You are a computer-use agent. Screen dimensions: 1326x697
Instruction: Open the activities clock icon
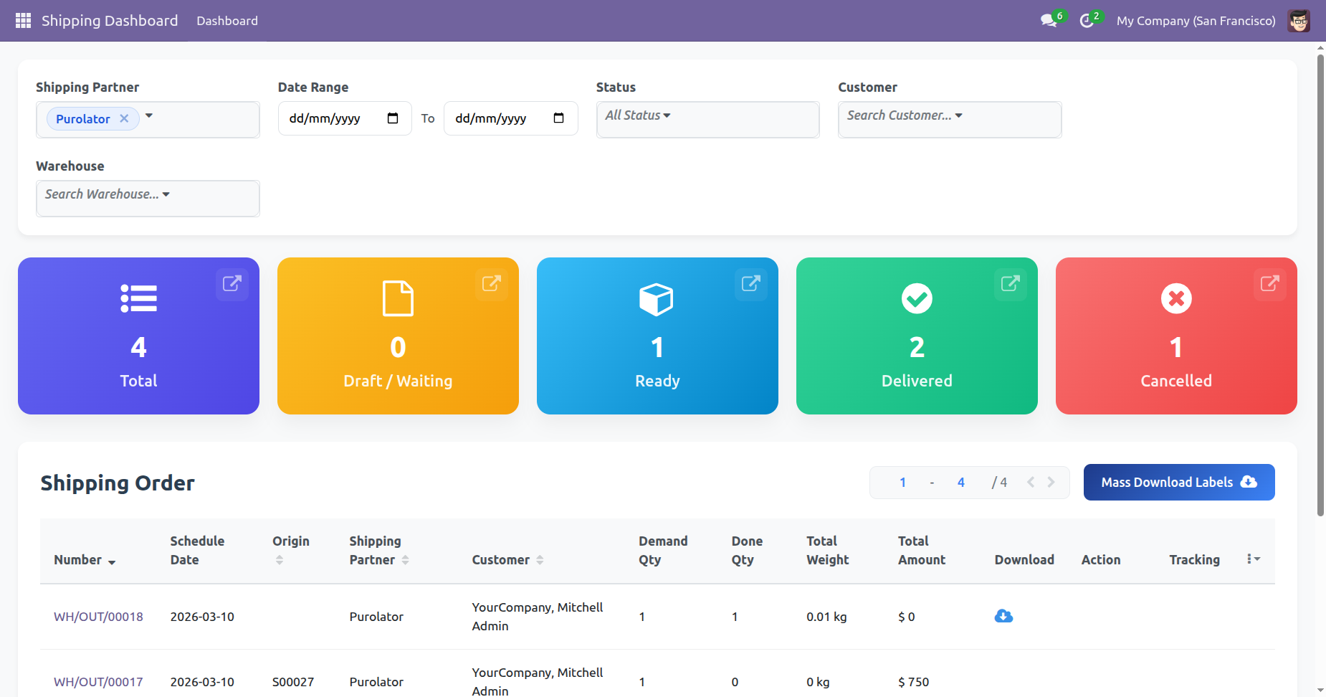coord(1087,21)
